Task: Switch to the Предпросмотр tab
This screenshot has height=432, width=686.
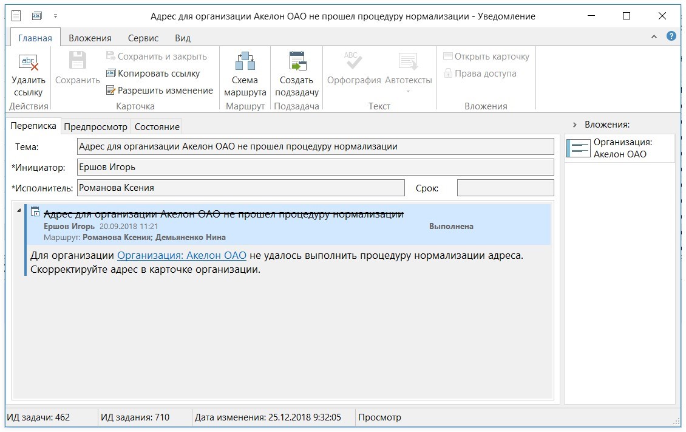Action: pos(95,127)
